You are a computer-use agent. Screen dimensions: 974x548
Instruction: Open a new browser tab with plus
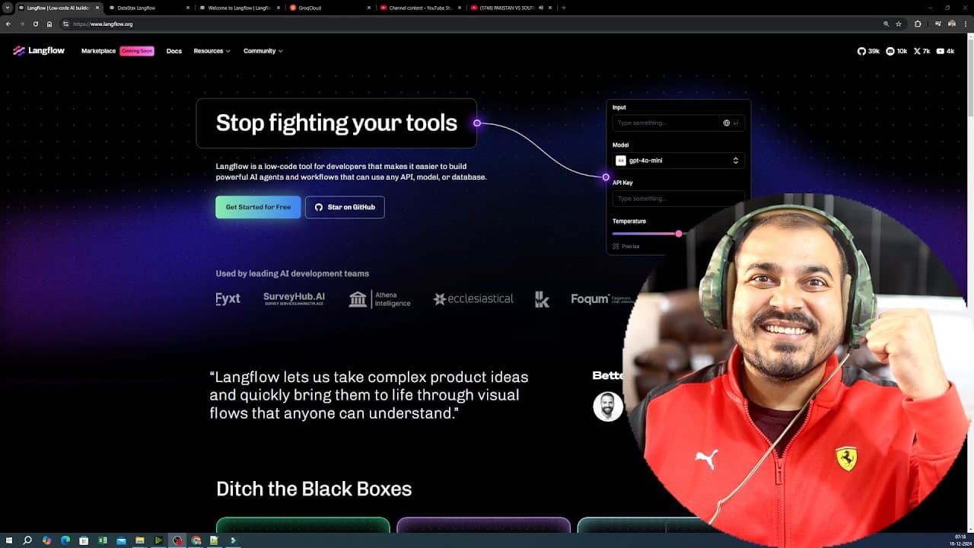563,8
